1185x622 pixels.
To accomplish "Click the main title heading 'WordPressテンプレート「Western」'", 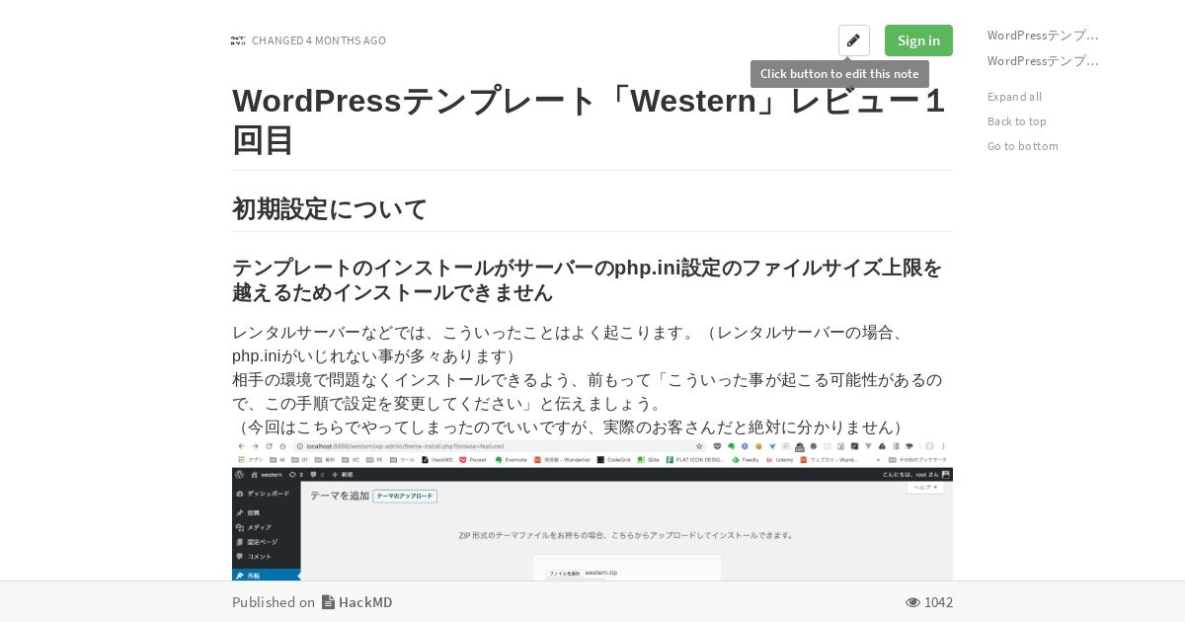I will point(592,119).
